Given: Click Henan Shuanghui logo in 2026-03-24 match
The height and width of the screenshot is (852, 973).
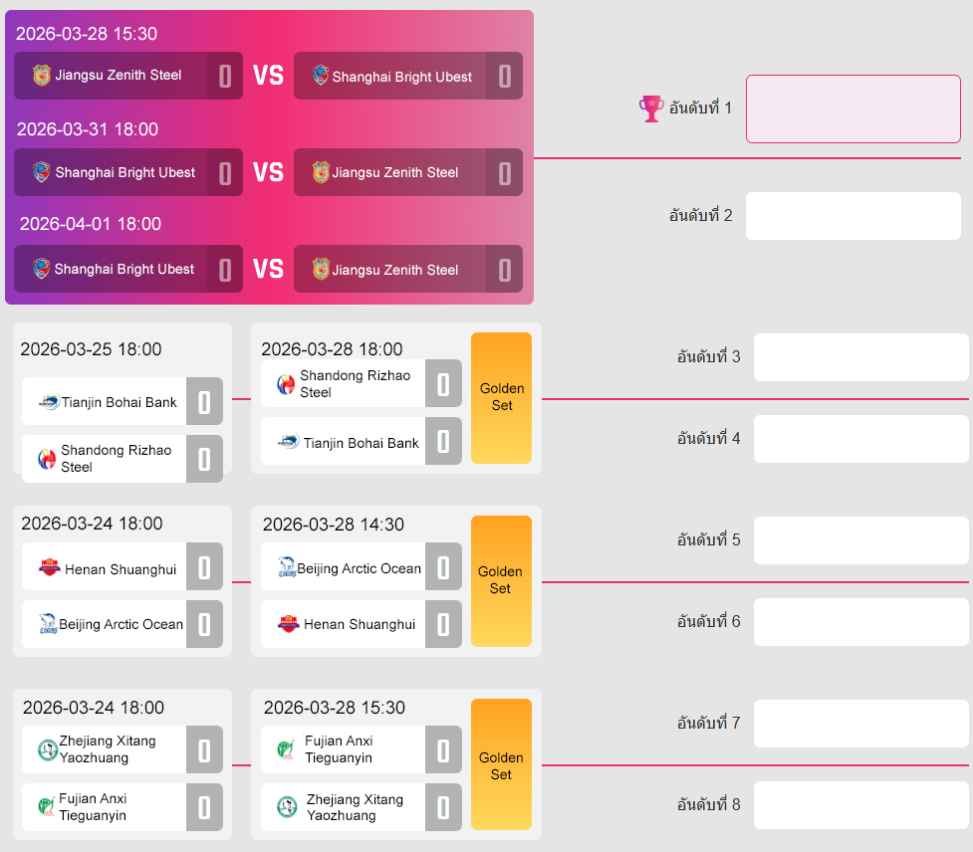Looking at the screenshot, I should click(x=49, y=568).
